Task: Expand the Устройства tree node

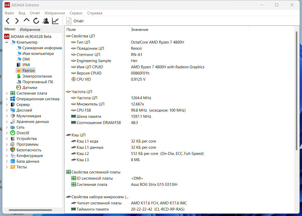Action: (7, 139)
